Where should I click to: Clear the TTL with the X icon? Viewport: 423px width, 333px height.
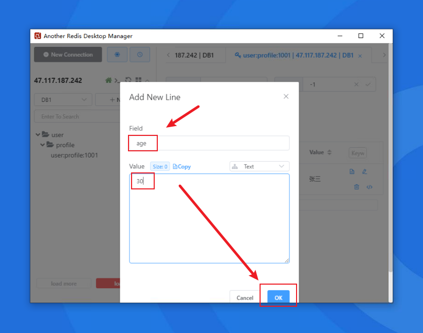click(x=356, y=84)
